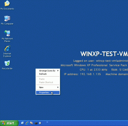Click the first Quick Launch icon
This screenshot has height=126, width=128.
[22, 123]
